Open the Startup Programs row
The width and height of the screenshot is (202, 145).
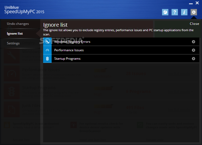coord(121,59)
